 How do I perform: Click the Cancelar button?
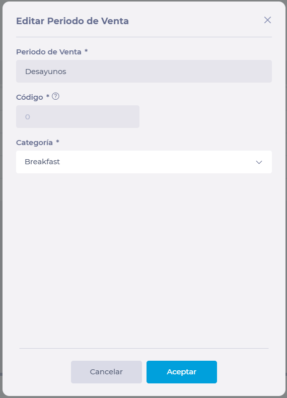(x=106, y=372)
